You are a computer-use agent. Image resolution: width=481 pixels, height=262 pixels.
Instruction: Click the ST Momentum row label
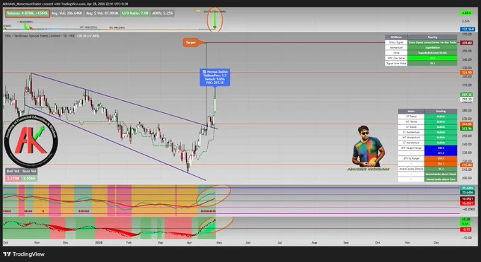[411, 132]
